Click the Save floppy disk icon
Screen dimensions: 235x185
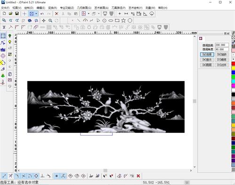[17, 14]
